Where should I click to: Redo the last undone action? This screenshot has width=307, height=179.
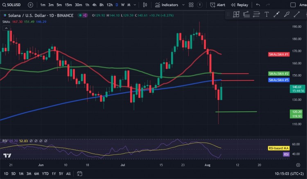point(268,5)
